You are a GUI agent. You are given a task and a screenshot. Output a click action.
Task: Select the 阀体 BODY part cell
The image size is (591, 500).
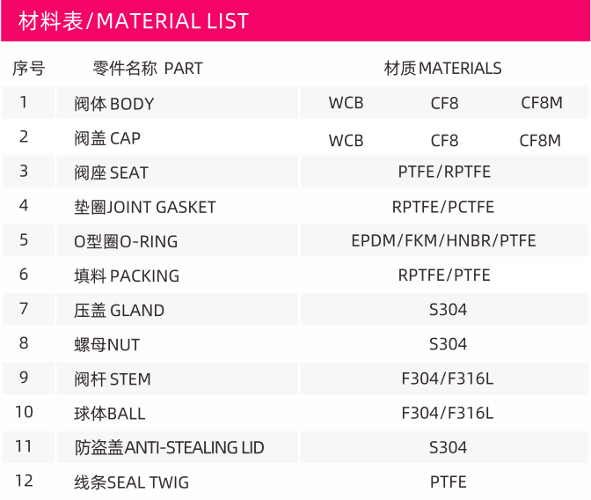click(x=177, y=103)
